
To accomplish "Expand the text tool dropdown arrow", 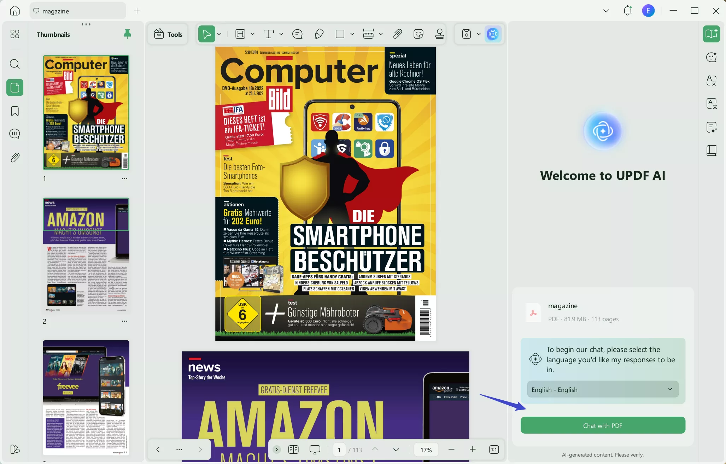I will tap(281, 34).
